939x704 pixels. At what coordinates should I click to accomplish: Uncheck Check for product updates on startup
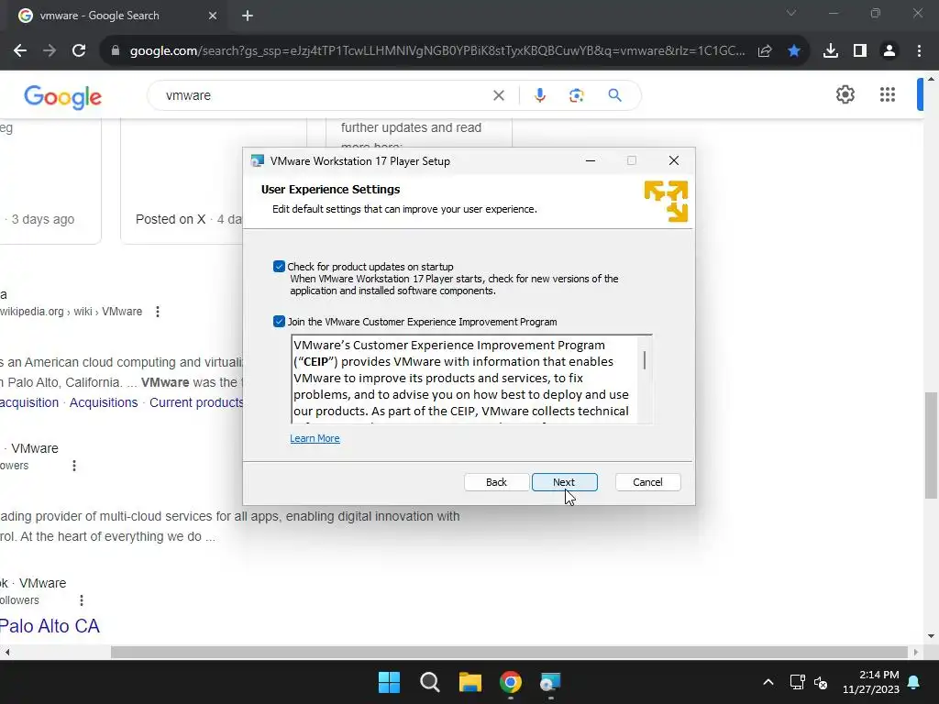279,267
